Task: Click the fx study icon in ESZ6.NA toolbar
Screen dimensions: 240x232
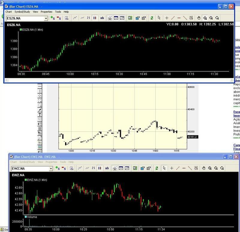Action: click(67, 18)
